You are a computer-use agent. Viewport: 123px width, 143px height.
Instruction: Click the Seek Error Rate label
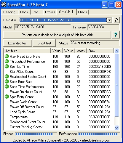21,82
